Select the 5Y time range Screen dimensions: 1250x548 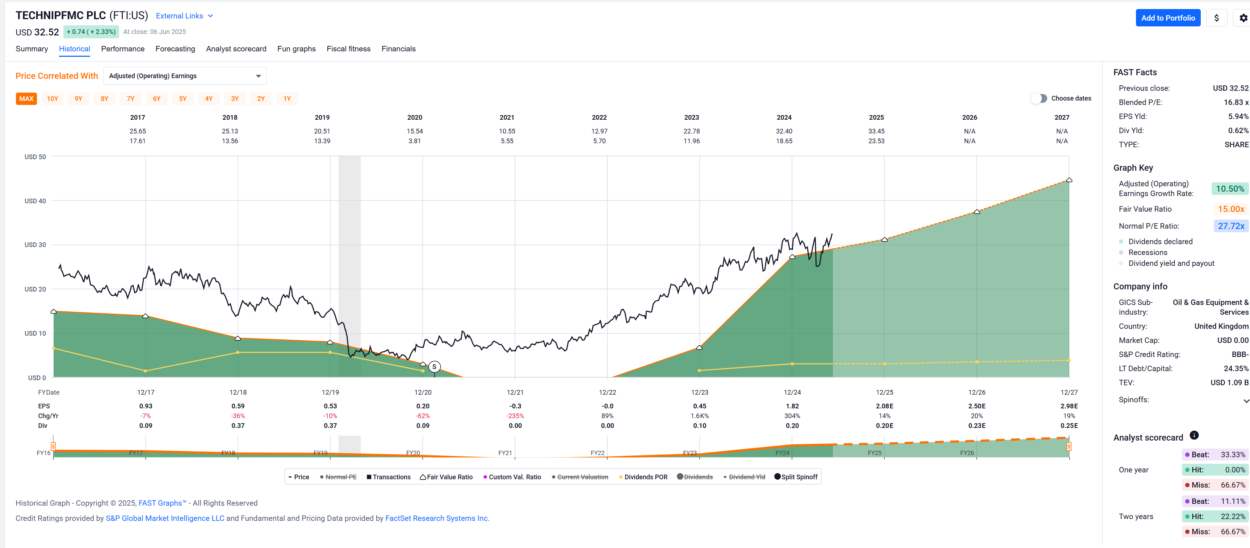tap(183, 99)
